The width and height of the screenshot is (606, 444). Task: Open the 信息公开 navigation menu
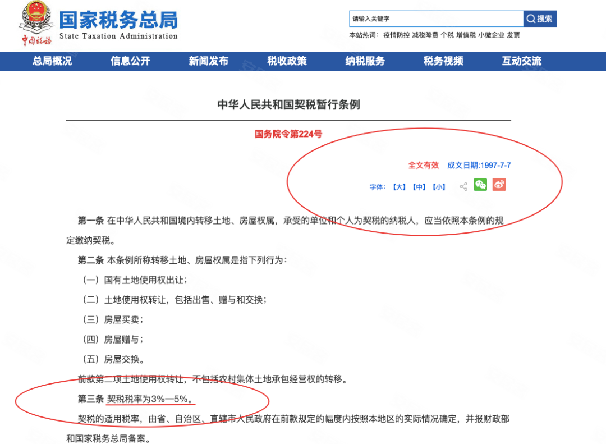click(130, 61)
